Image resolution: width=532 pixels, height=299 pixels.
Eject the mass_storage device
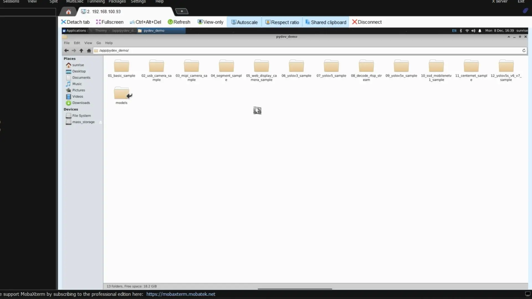coord(101,122)
